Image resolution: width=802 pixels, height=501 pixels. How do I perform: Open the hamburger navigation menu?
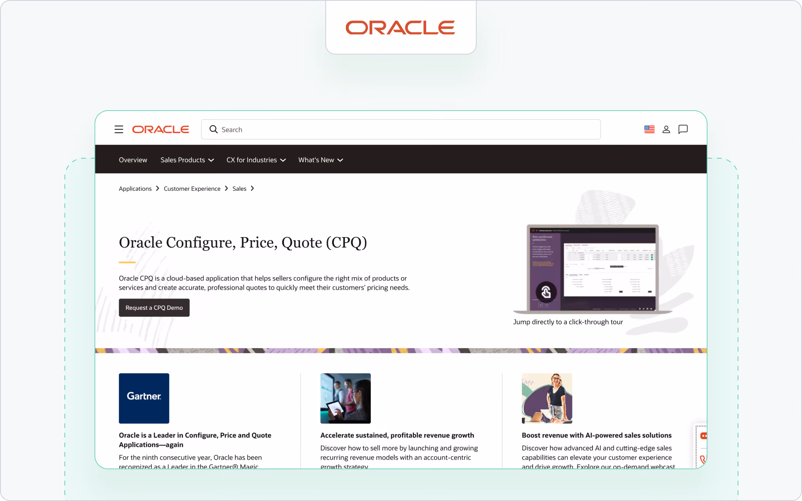click(x=119, y=129)
